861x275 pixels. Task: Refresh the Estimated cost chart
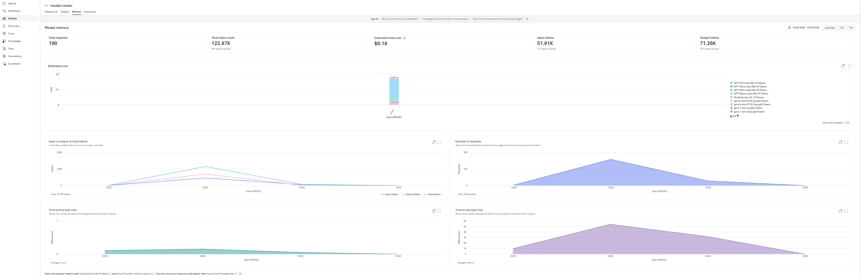pyautogui.click(x=843, y=66)
